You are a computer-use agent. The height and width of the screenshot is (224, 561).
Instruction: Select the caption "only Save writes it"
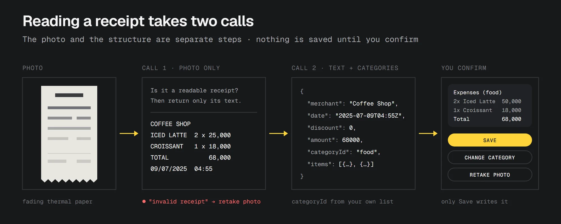(475, 202)
